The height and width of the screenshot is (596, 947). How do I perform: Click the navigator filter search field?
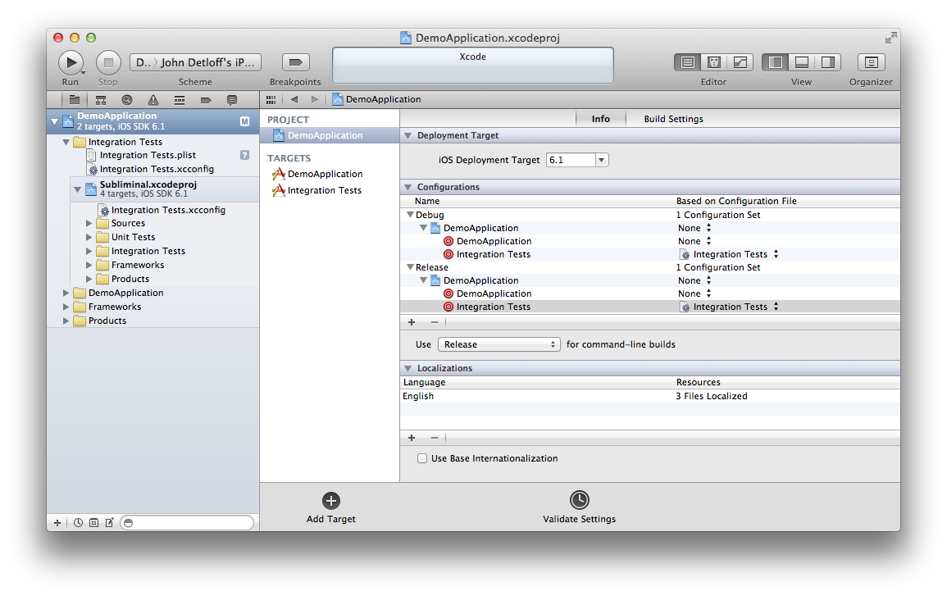click(187, 523)
